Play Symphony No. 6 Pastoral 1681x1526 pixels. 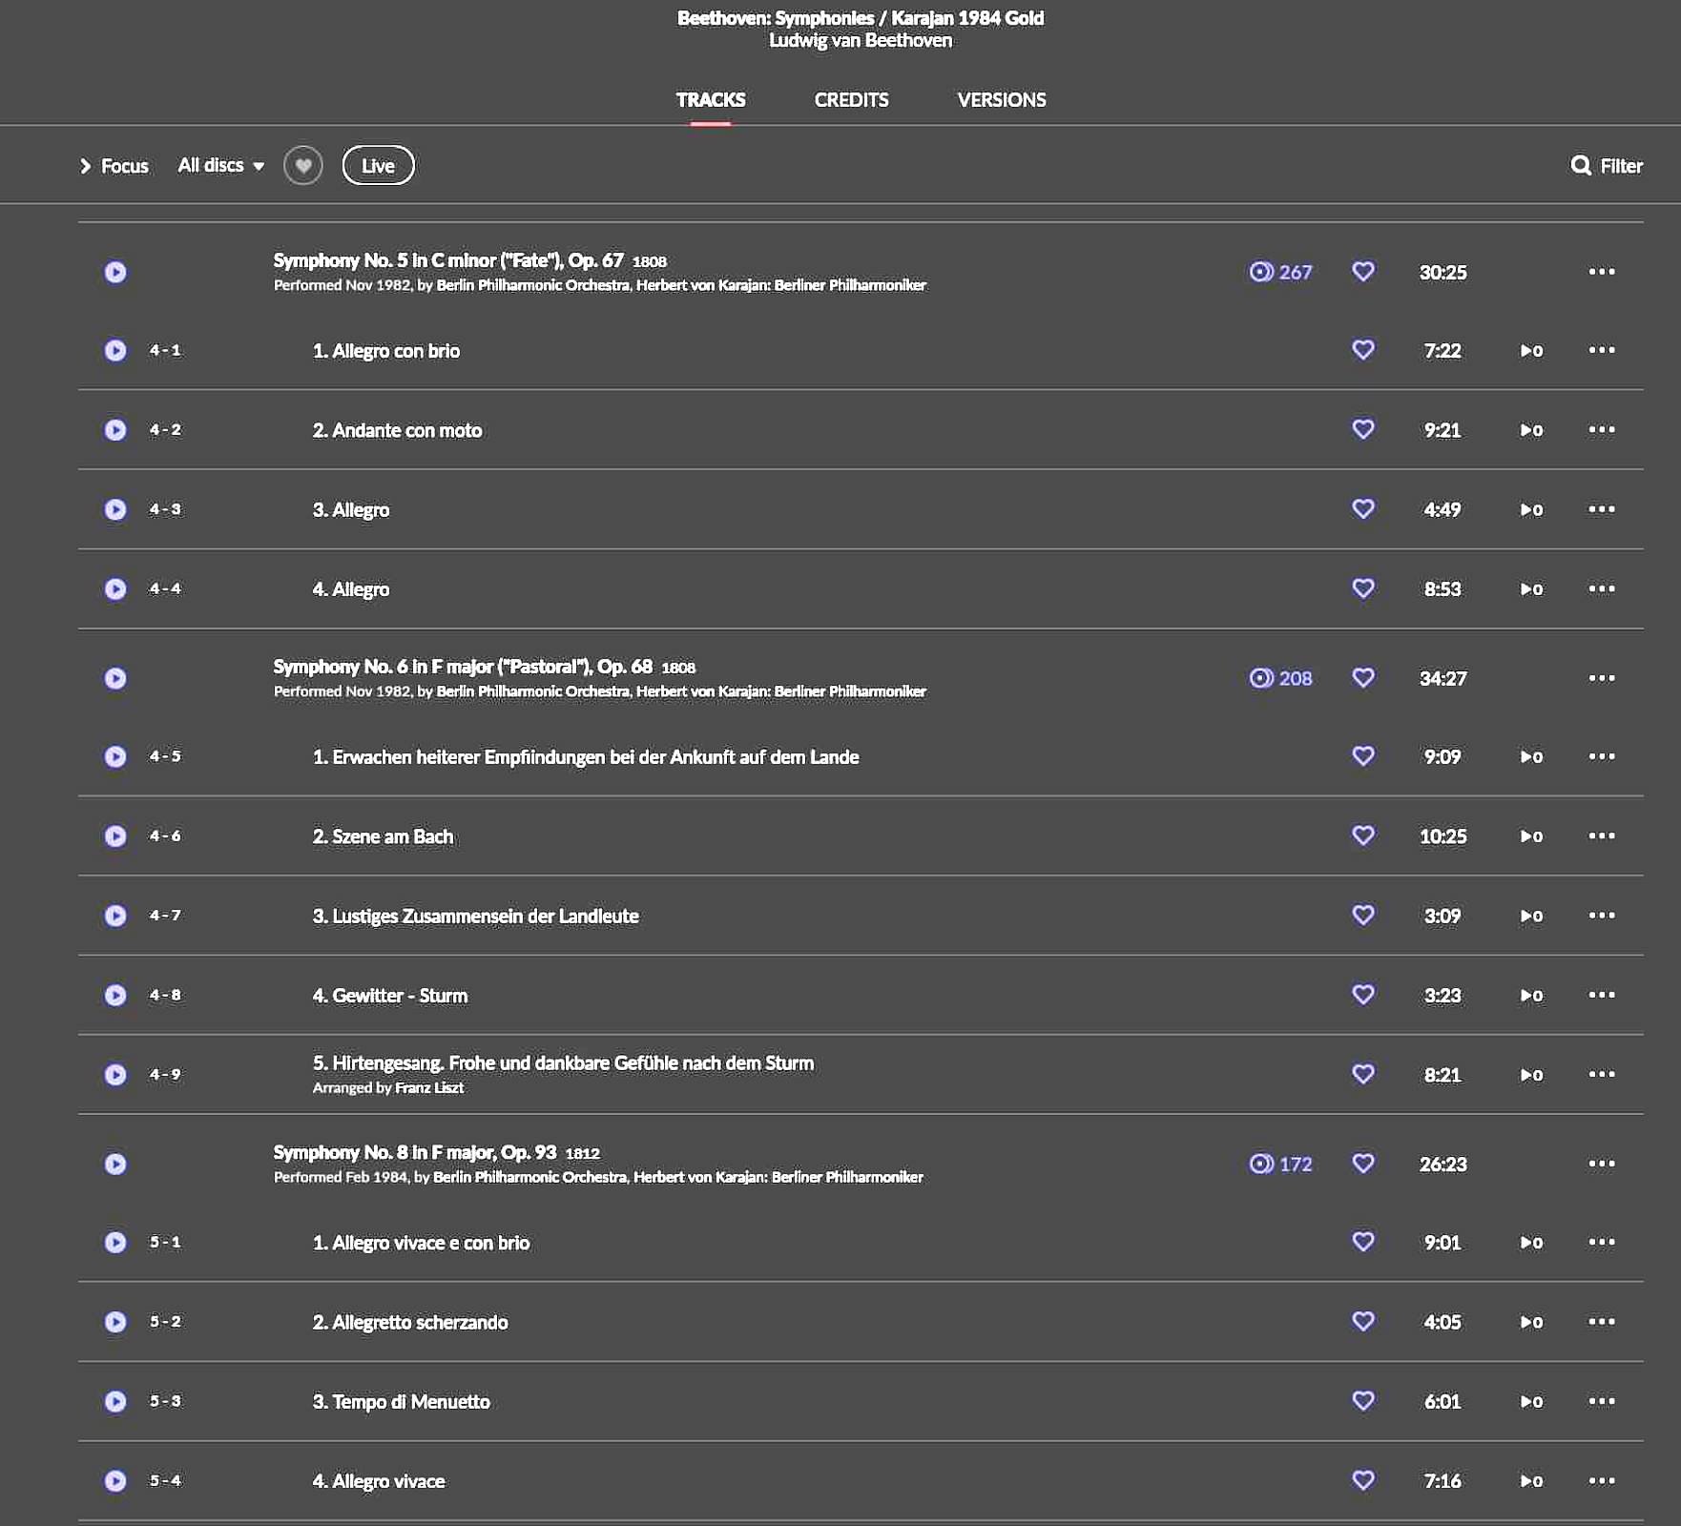[x=115, y=678]
